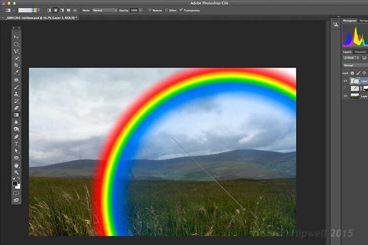Viewport: 368px width, 245px height.
Task: Enable the Reverse checkbox
Action: [x=150, y=10]
